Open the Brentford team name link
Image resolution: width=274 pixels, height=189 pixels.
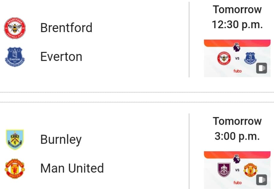[x=66, y=28]
